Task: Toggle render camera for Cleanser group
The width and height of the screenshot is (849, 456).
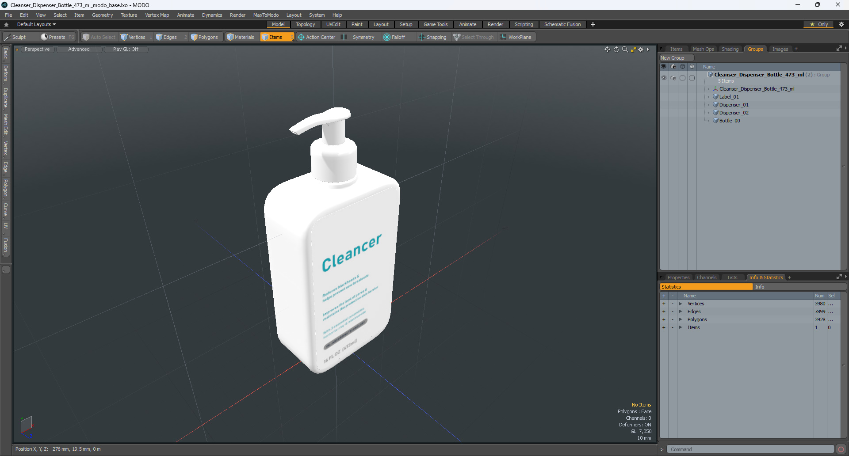Action: pos(673,78)
